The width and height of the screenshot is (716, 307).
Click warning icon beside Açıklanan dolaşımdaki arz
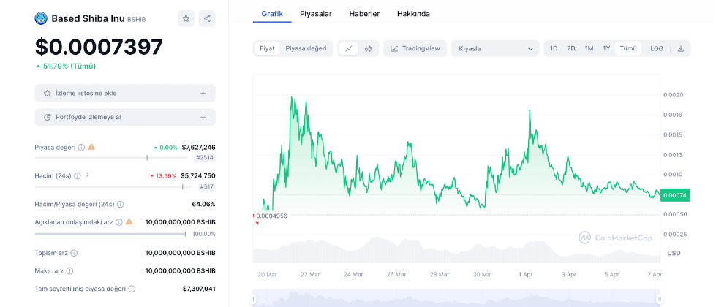coord(129,221)
